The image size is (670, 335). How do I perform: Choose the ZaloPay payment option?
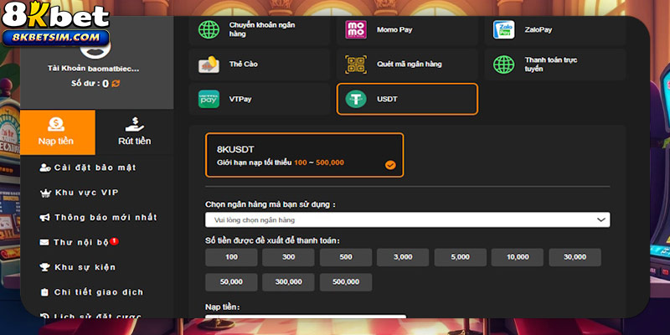click(555, 30)
